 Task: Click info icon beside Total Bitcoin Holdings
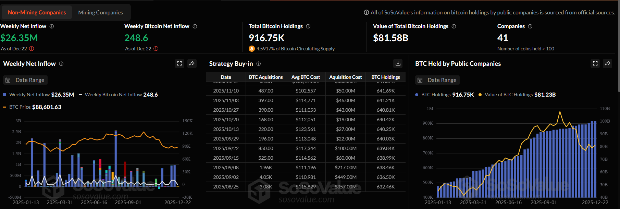[x=308, y=26]
